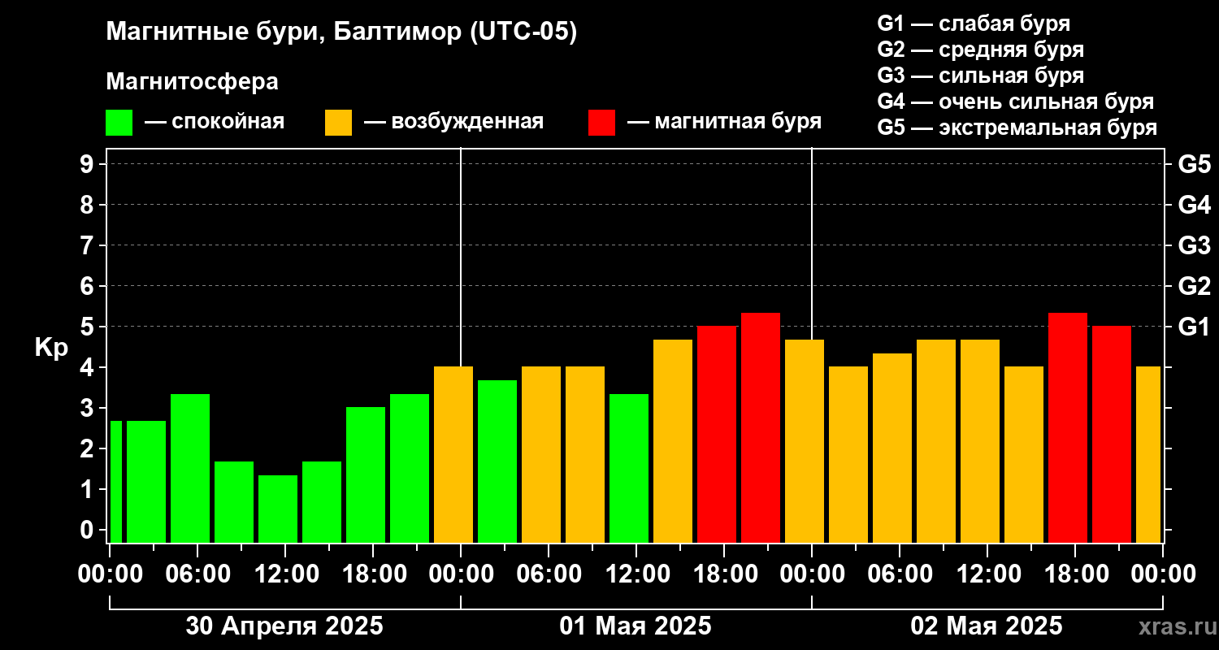The image size is (1219, 650).
Task: Click the tallest red bar on 02 Мая
Action: point(1068,427)
